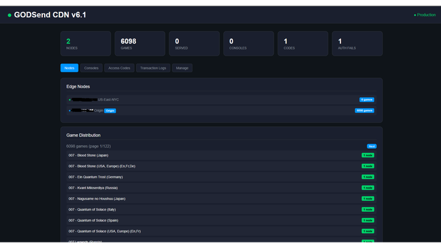
Task: Select 007 - Kvant Miloserdiya (Russia) row
Action: click(184, 188)
